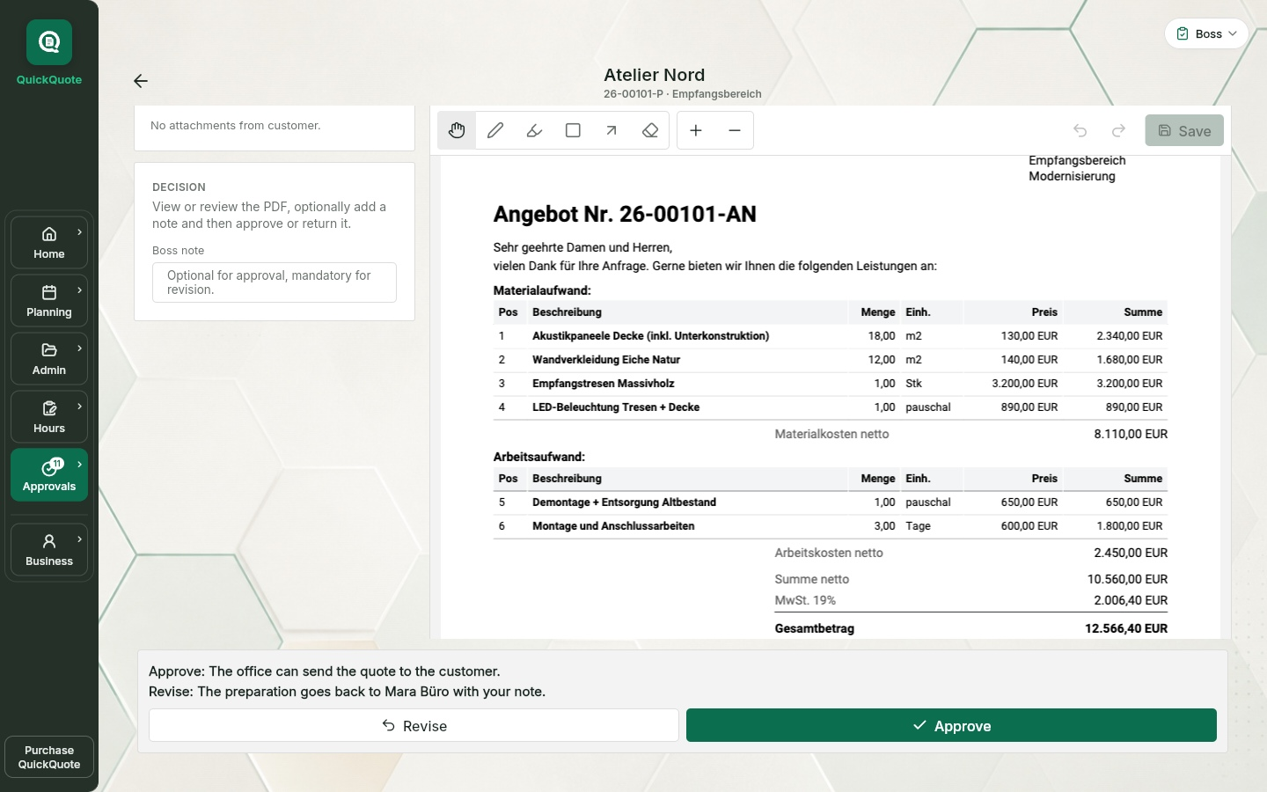Save the PDF annotations
Viewport: 1267px width, 792px height.
(1184, 130)
